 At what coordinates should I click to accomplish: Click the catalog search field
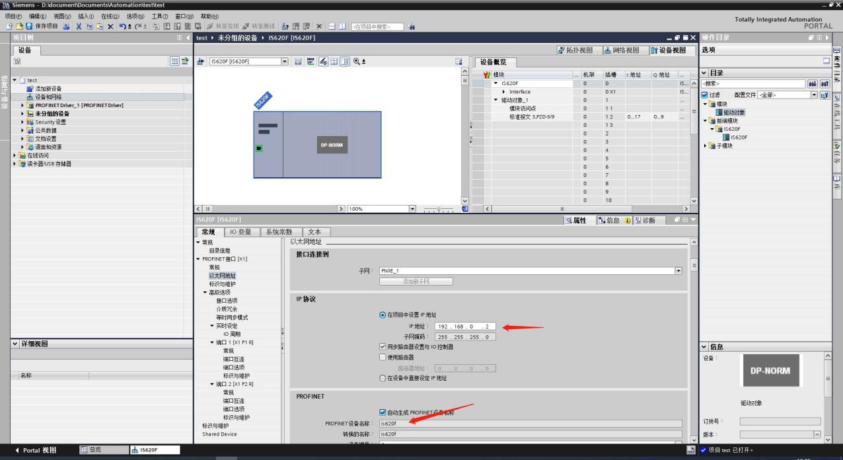[753, 84]
